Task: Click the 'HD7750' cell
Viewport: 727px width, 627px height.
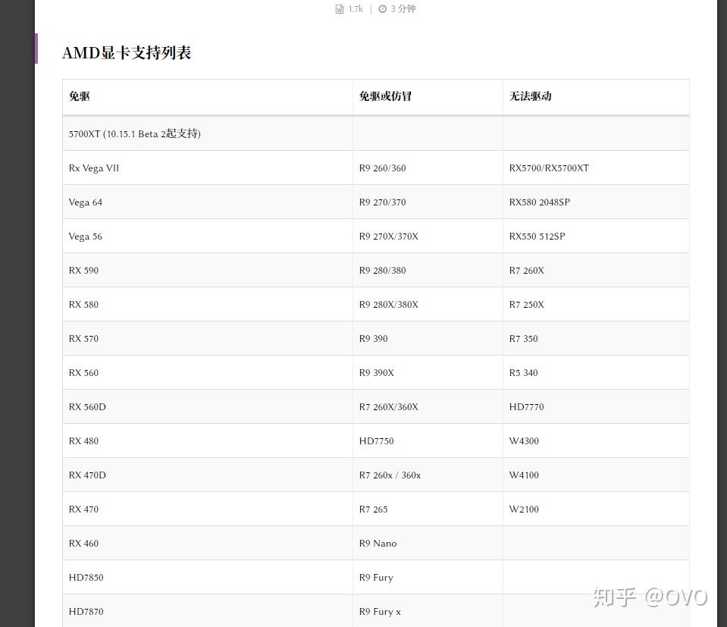Action: coord(428,440)
